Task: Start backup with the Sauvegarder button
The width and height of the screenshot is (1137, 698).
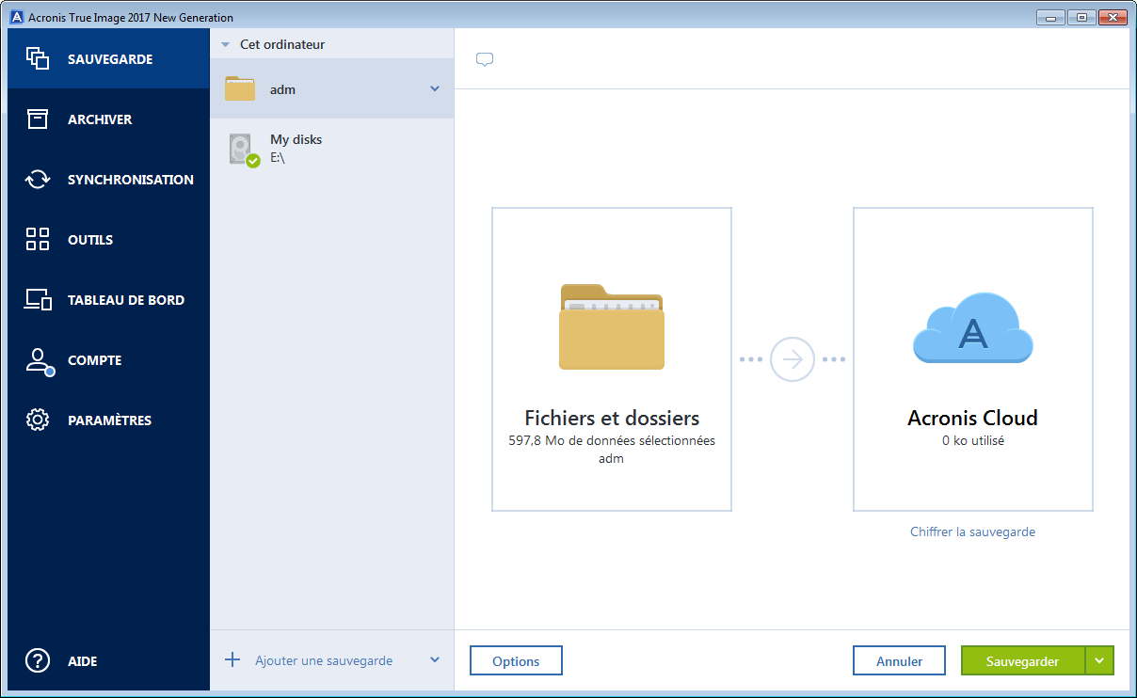Action: coord(1023,660)
